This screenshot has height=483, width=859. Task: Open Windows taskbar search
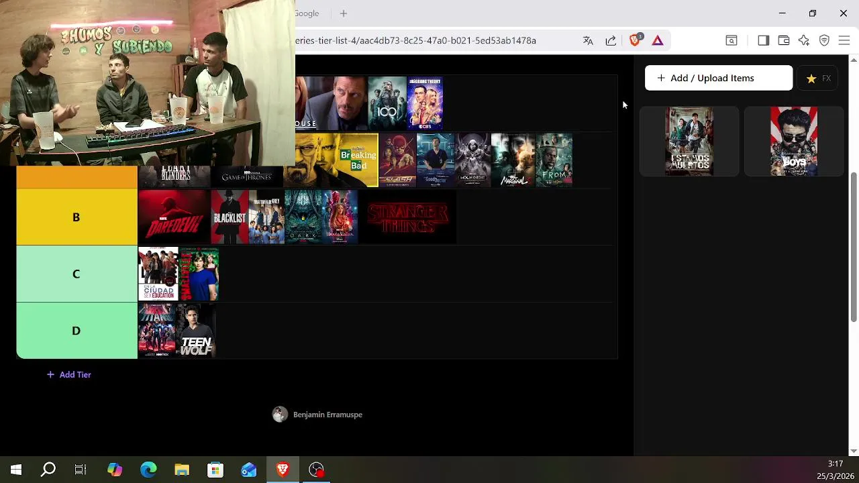(x=48, y=470)
